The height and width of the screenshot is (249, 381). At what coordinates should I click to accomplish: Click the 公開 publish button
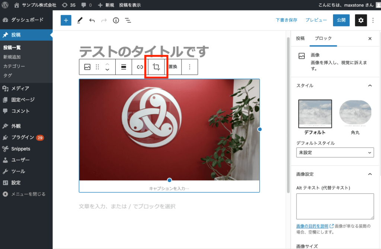tap(341, 20)
